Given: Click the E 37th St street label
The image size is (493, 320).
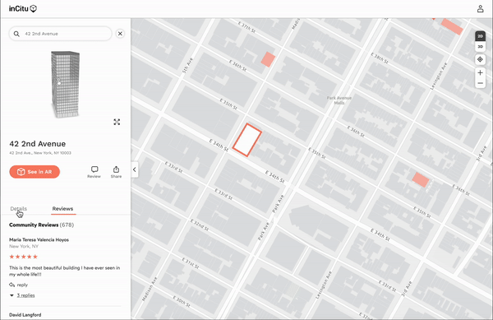Looking at the screenshot, I should (x=246, y=27).
